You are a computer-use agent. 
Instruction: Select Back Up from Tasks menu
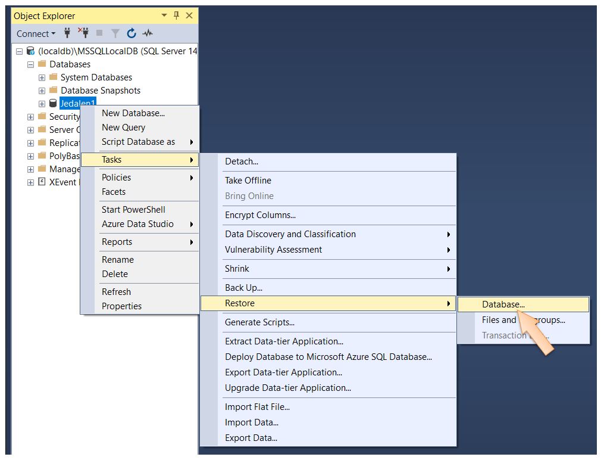(x=243, y=288)
